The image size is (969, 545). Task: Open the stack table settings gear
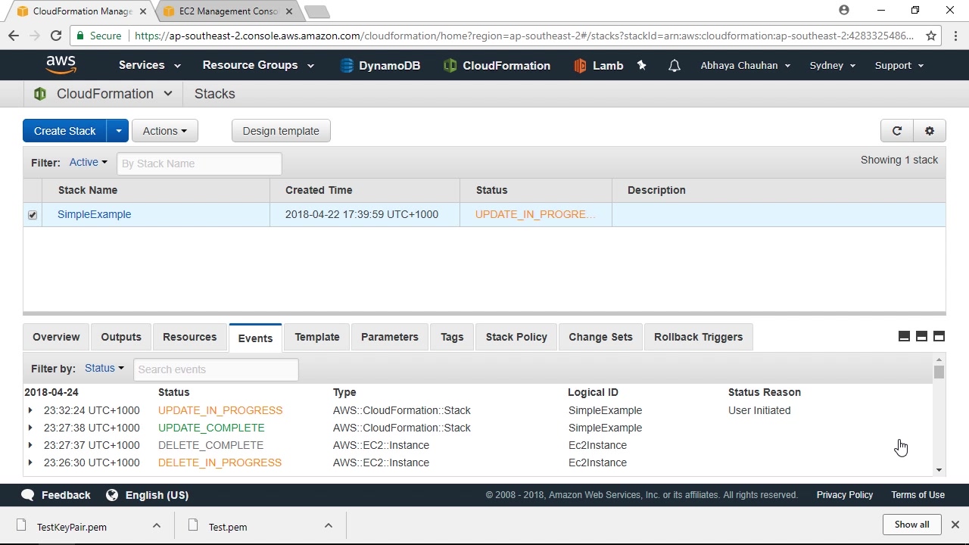point(930,131)
